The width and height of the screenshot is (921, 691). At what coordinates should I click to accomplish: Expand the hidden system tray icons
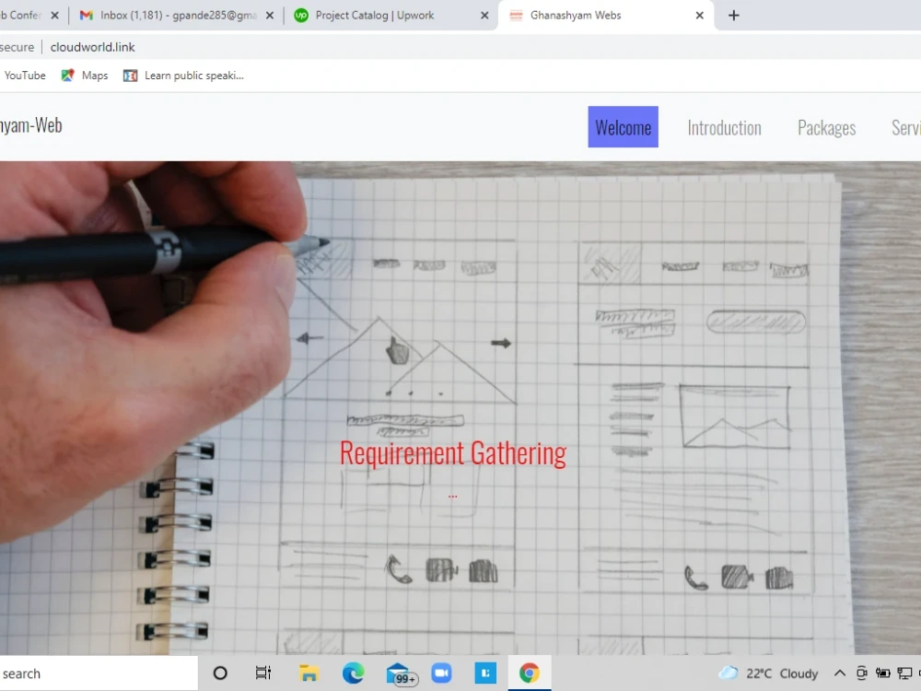840,673
